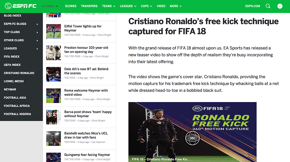Screen dimensions: 290x162
Task: Open the US Edition dropdown
Action: coord(49,6)
